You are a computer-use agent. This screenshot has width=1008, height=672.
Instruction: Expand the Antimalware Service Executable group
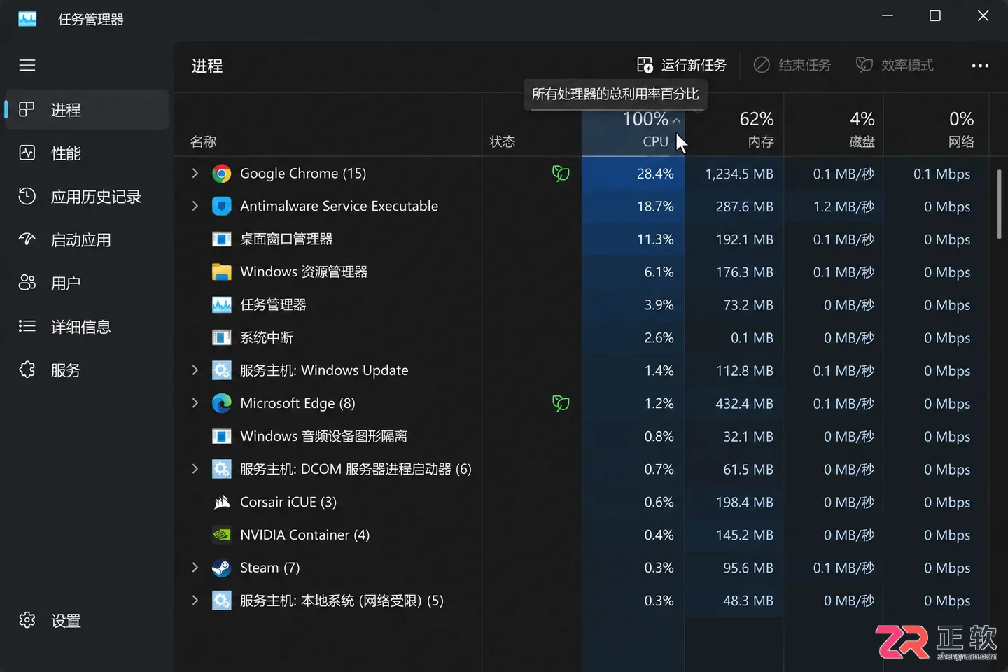pyautogui.click(x=195, y=206)
